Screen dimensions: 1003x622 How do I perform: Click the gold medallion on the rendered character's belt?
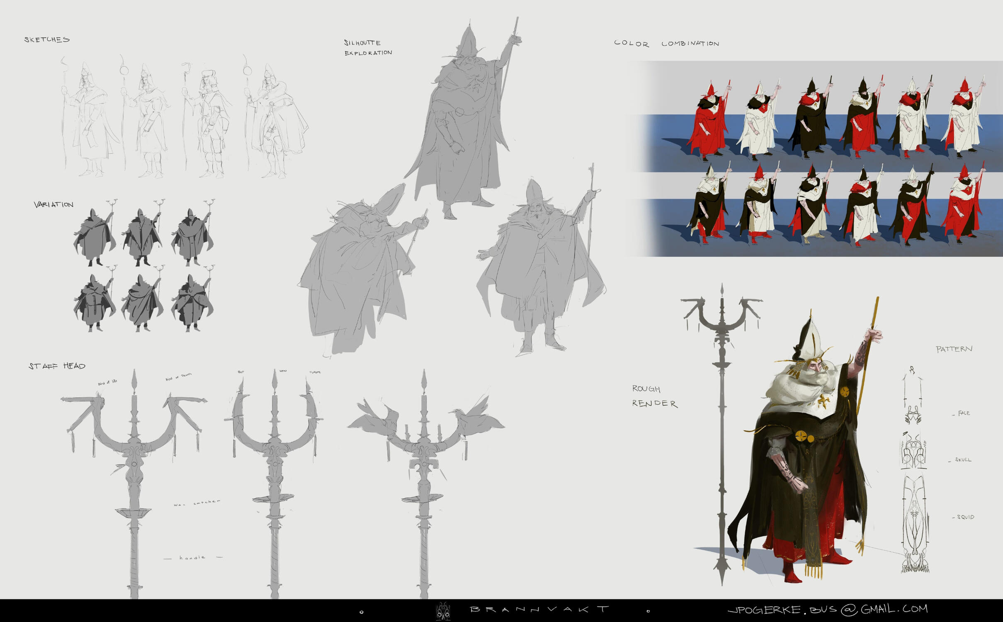click(x=801, y=436)
